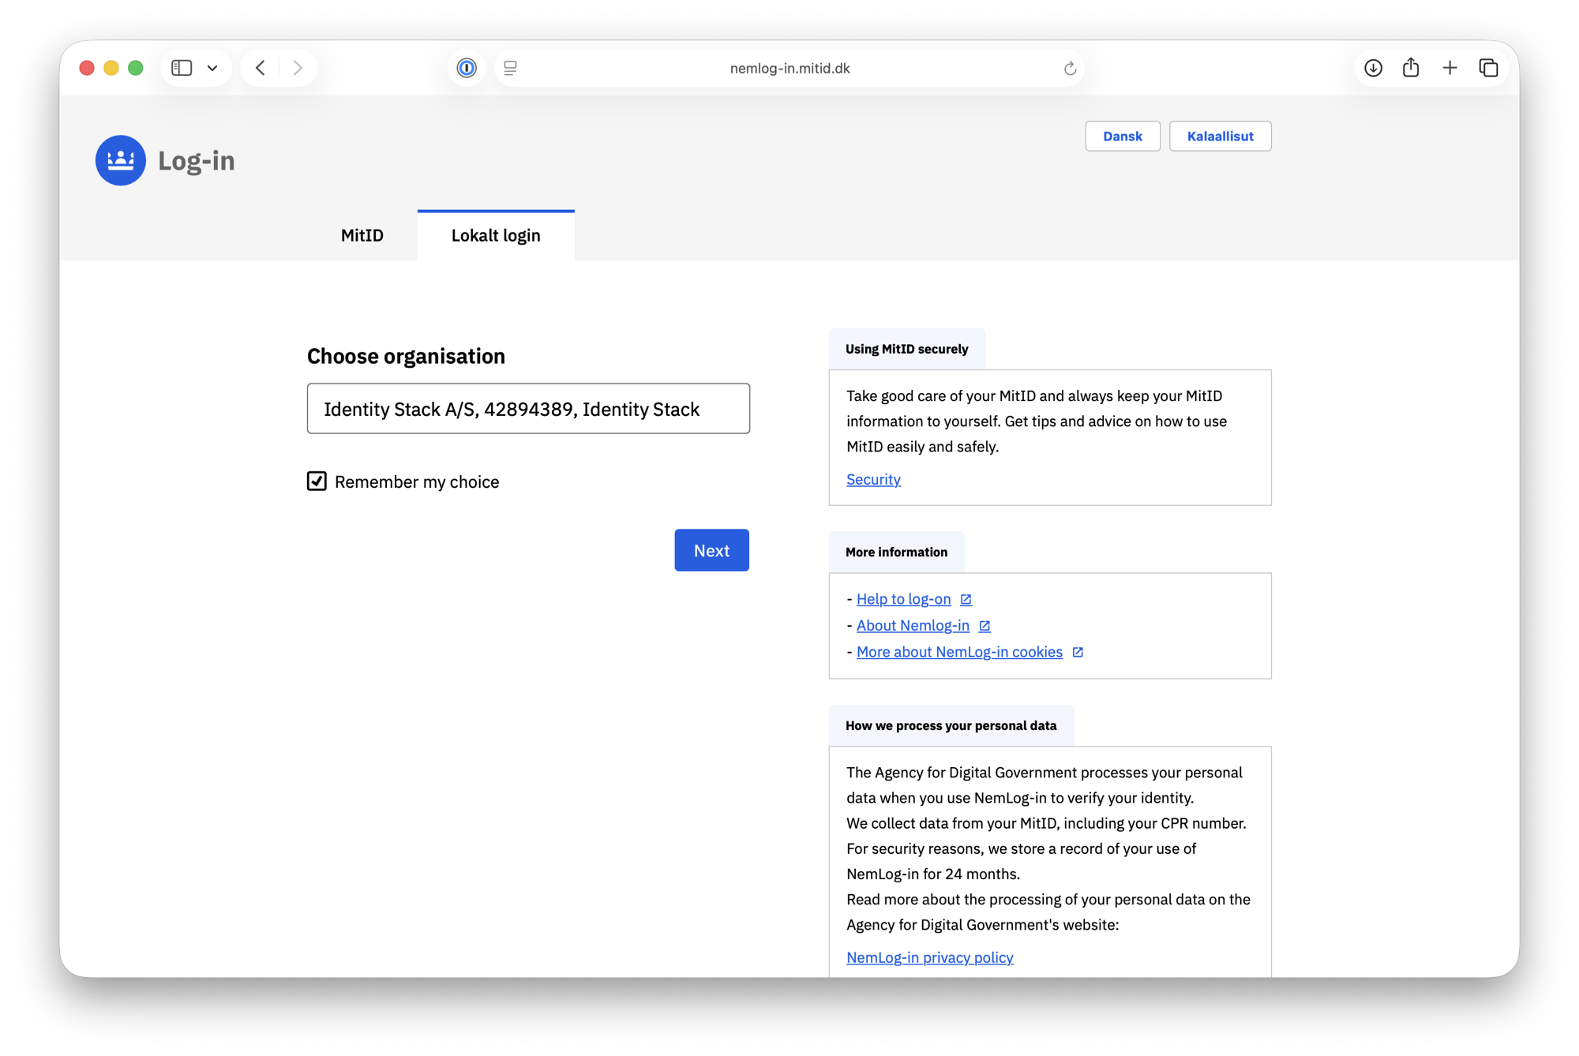Open the Share icon in the toolbar
The width and height of the screenshot is (1579, 1056).
1411,67
